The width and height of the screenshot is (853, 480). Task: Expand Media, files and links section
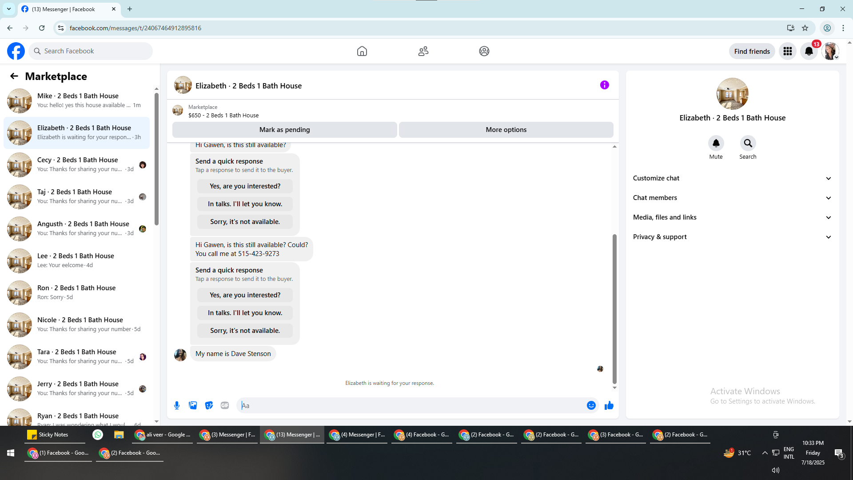pos(732,217)
